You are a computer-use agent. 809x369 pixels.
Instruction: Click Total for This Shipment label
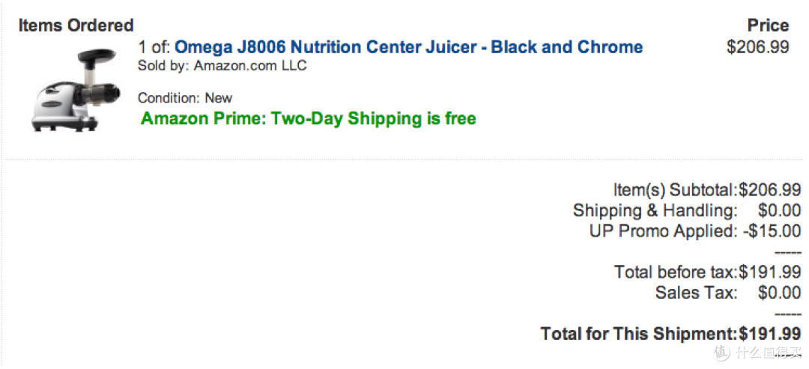[639, 334]
